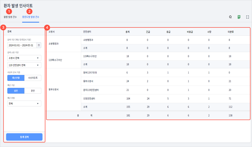252x147 pixels.
Task: Click the green Excel export icon
Action: (239, 17)
